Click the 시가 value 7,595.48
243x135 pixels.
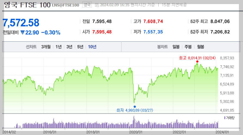click(x=102, y=32)
